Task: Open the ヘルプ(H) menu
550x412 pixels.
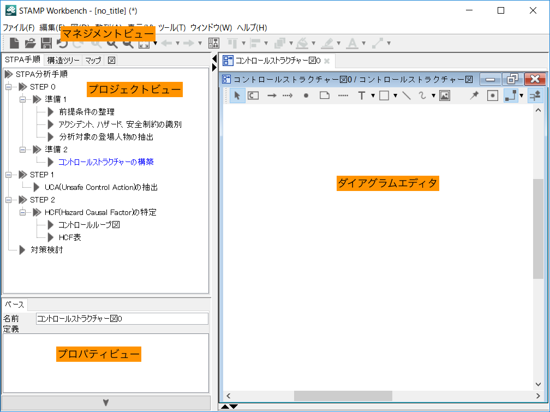Action: click(252, 27)
